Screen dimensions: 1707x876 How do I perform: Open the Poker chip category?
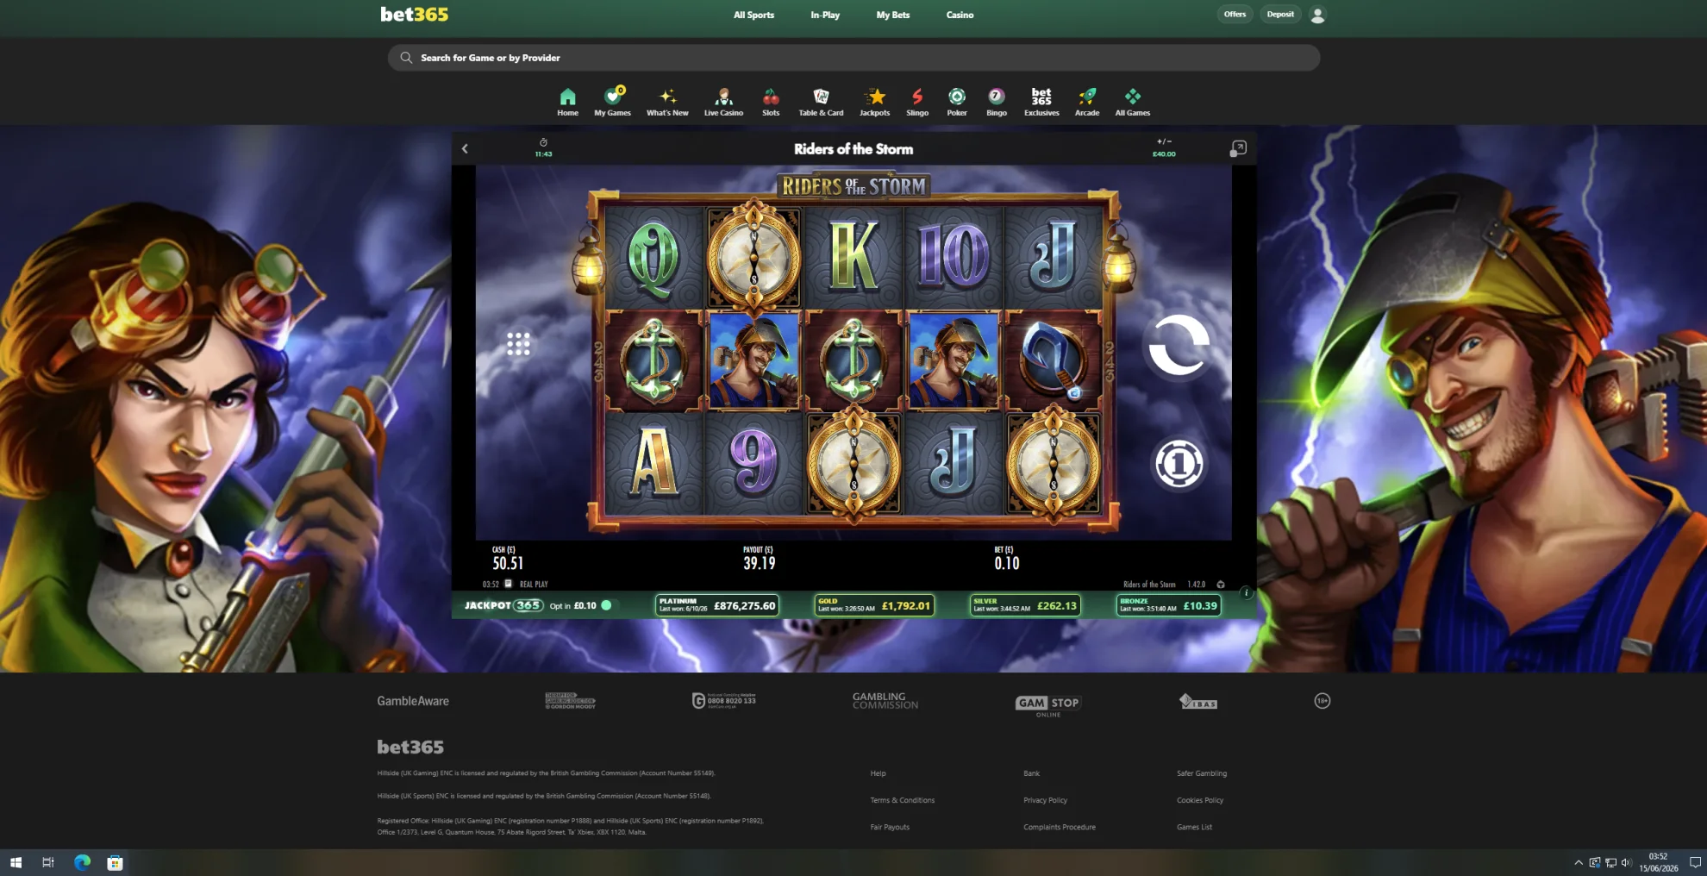(957, 102)
